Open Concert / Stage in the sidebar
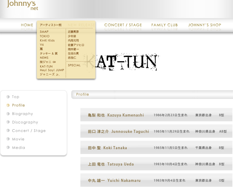 tap(29, 131)
